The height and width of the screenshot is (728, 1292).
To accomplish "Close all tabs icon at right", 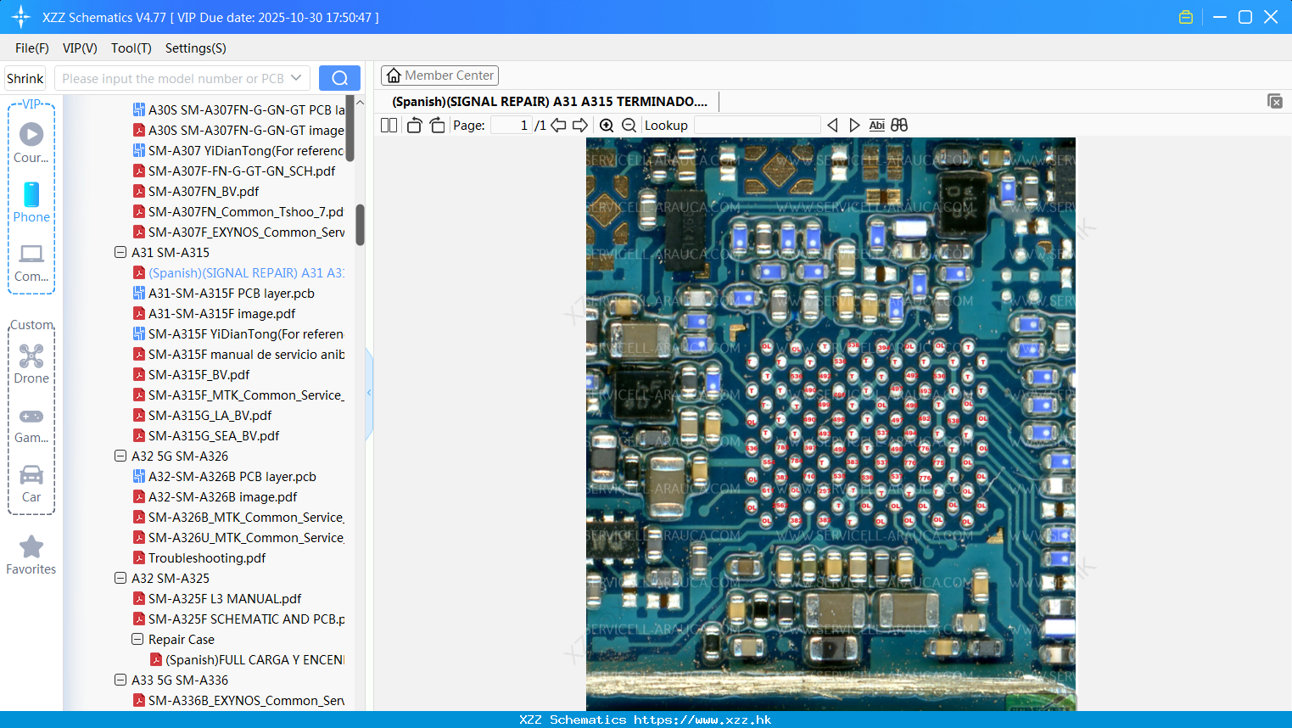I will coord(1275,101).
